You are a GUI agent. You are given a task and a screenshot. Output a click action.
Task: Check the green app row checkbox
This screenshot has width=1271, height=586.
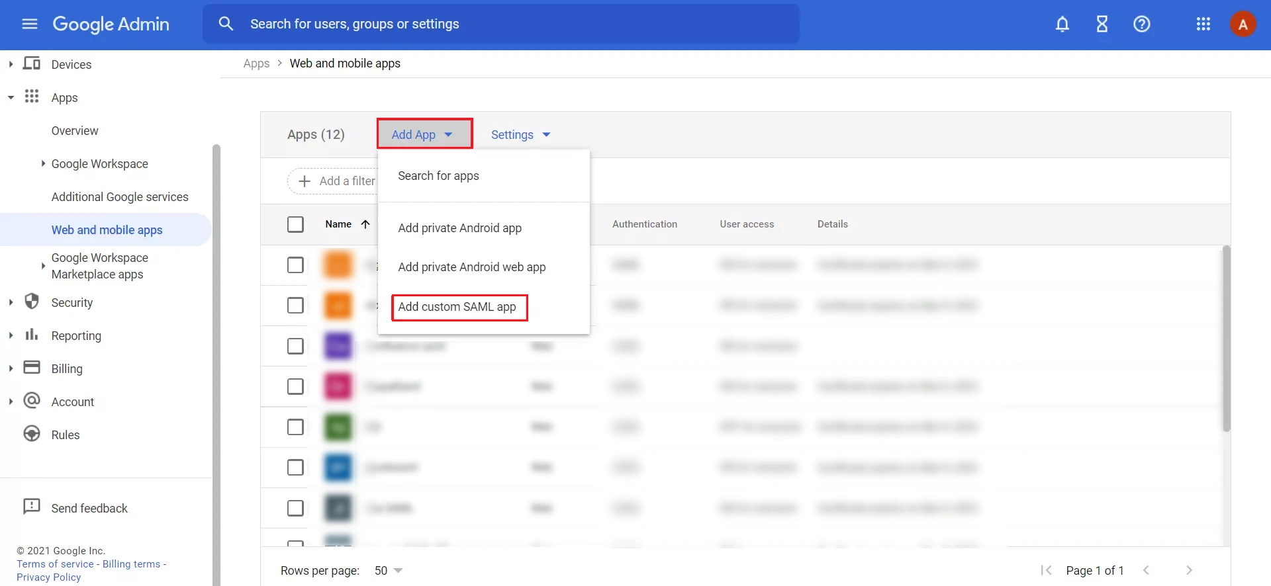point(296,427)
